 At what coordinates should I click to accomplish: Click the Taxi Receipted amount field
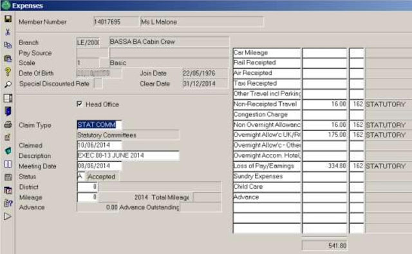[x=324, y=83]
